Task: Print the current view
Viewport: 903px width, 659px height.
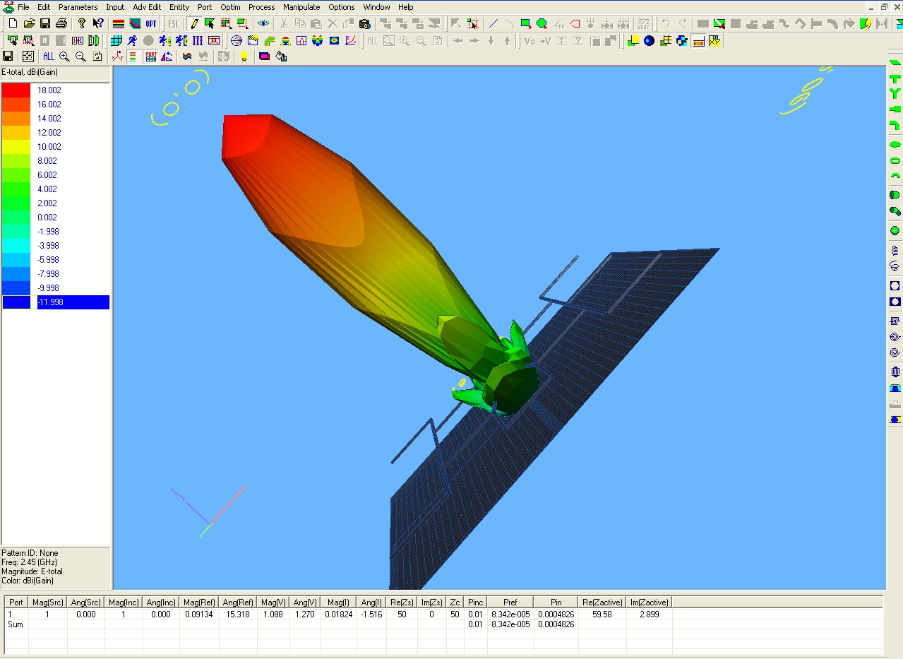Action: coord(61,24)
